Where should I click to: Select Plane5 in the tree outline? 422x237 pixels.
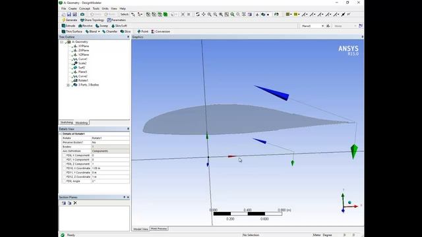(82, 72)
